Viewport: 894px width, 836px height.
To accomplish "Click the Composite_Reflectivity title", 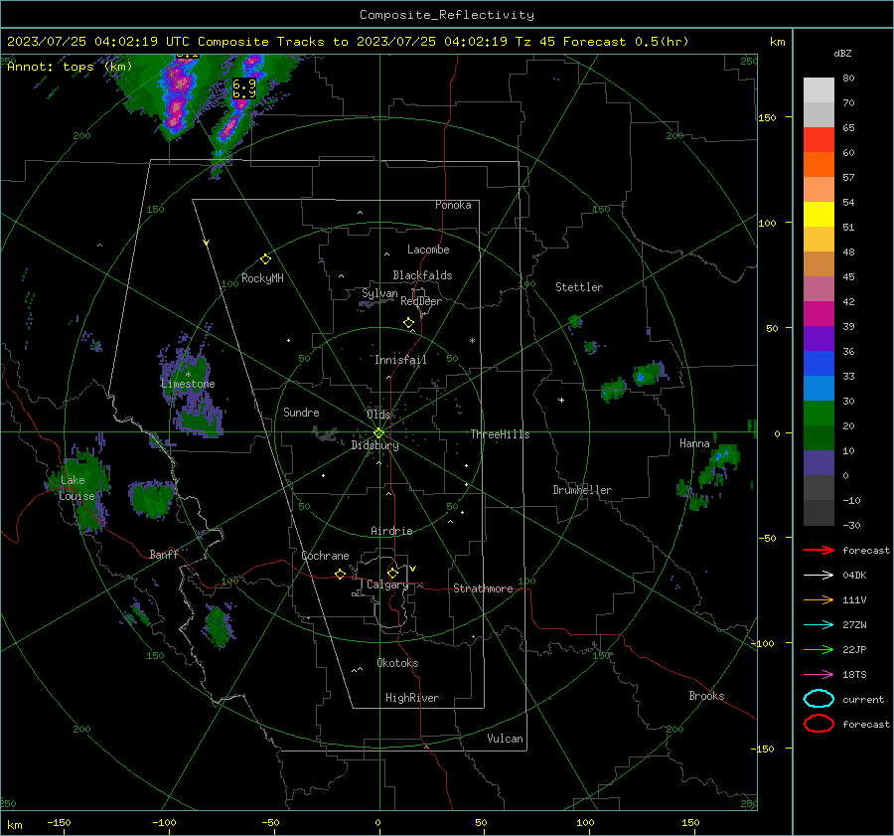I will pos(447,15).
